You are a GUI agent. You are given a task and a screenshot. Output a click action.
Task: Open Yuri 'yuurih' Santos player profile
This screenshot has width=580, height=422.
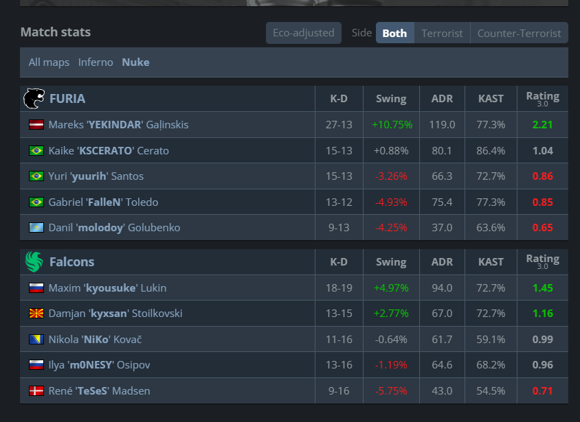click(96, 176)
